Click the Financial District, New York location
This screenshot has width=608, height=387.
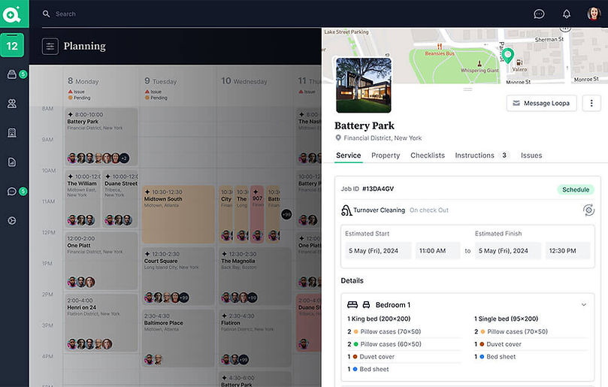383,138
